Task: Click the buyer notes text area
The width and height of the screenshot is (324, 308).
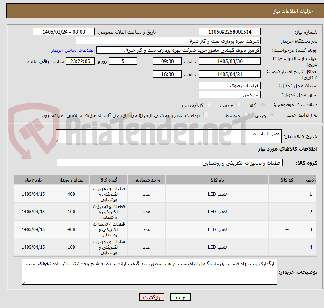Action: coord(149,272)
